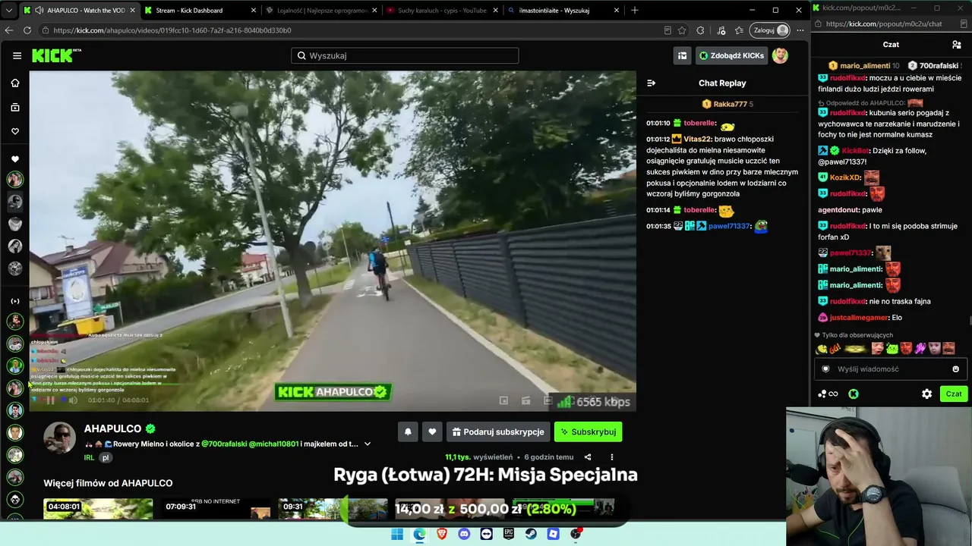Open the IRL category link
Screen dimensions: 972x546
point(90,458)
